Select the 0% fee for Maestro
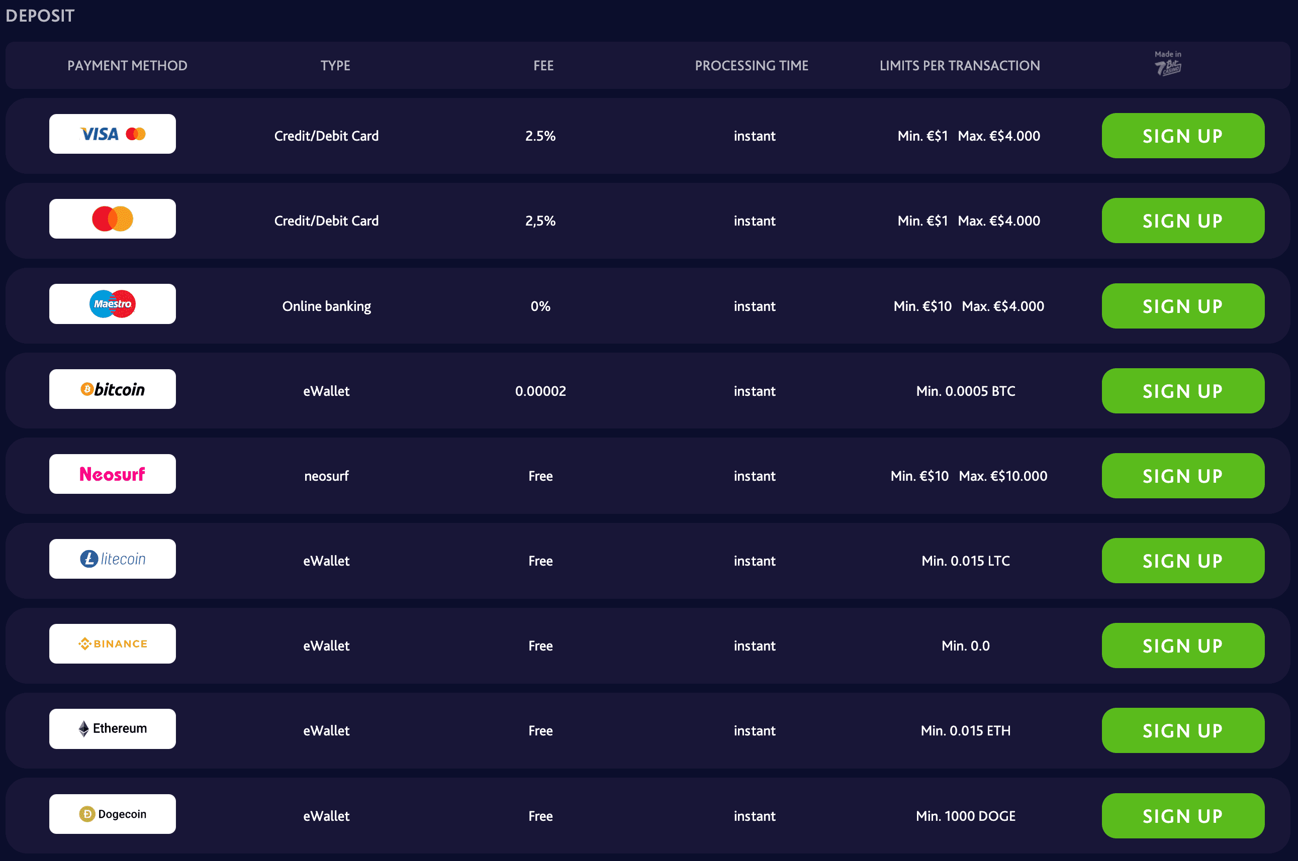The image size is (1298, 861). click(x=540, y=306)
